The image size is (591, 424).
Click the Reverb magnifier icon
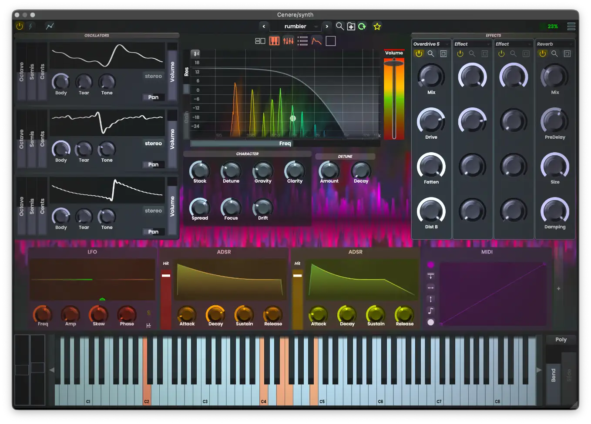point(554,53)
